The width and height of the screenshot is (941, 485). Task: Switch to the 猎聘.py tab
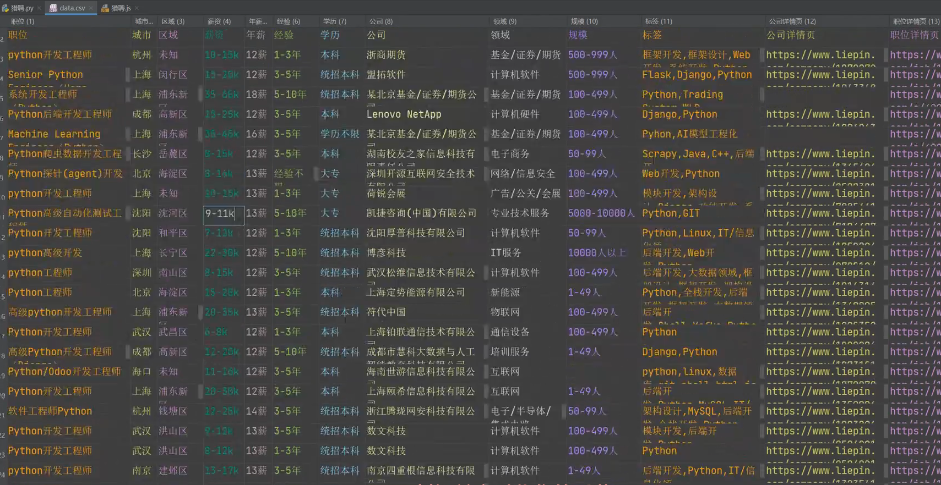[x=22, y=8]
